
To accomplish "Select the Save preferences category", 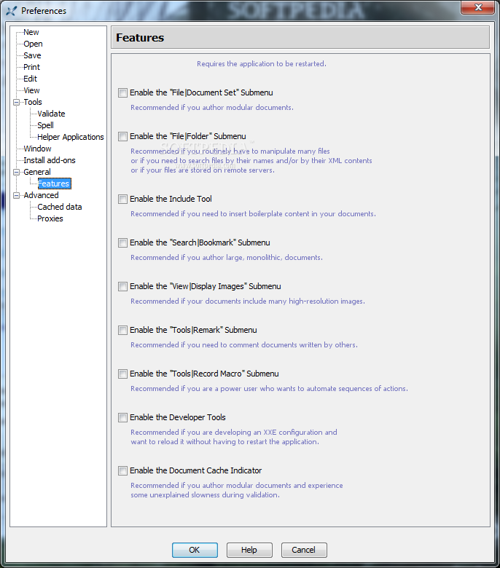I will click(32, 55).
